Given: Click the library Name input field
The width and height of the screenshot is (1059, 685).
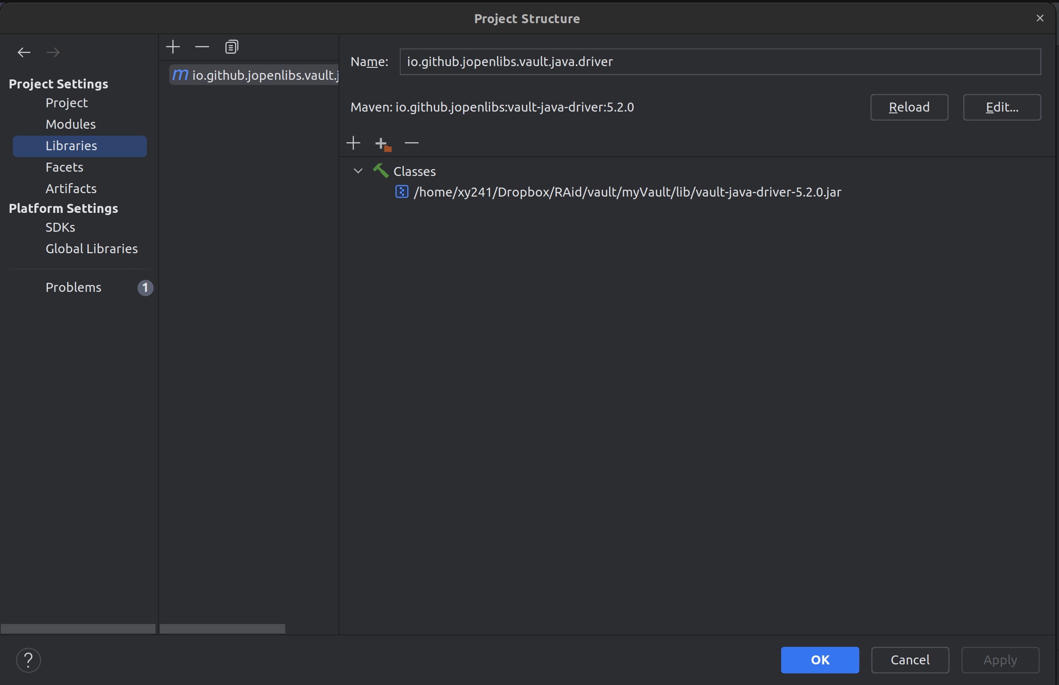Looking at the screenshot, I should tap(720, 62).
